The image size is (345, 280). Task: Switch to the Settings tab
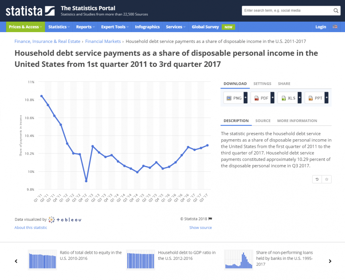(x=262, y=84)
